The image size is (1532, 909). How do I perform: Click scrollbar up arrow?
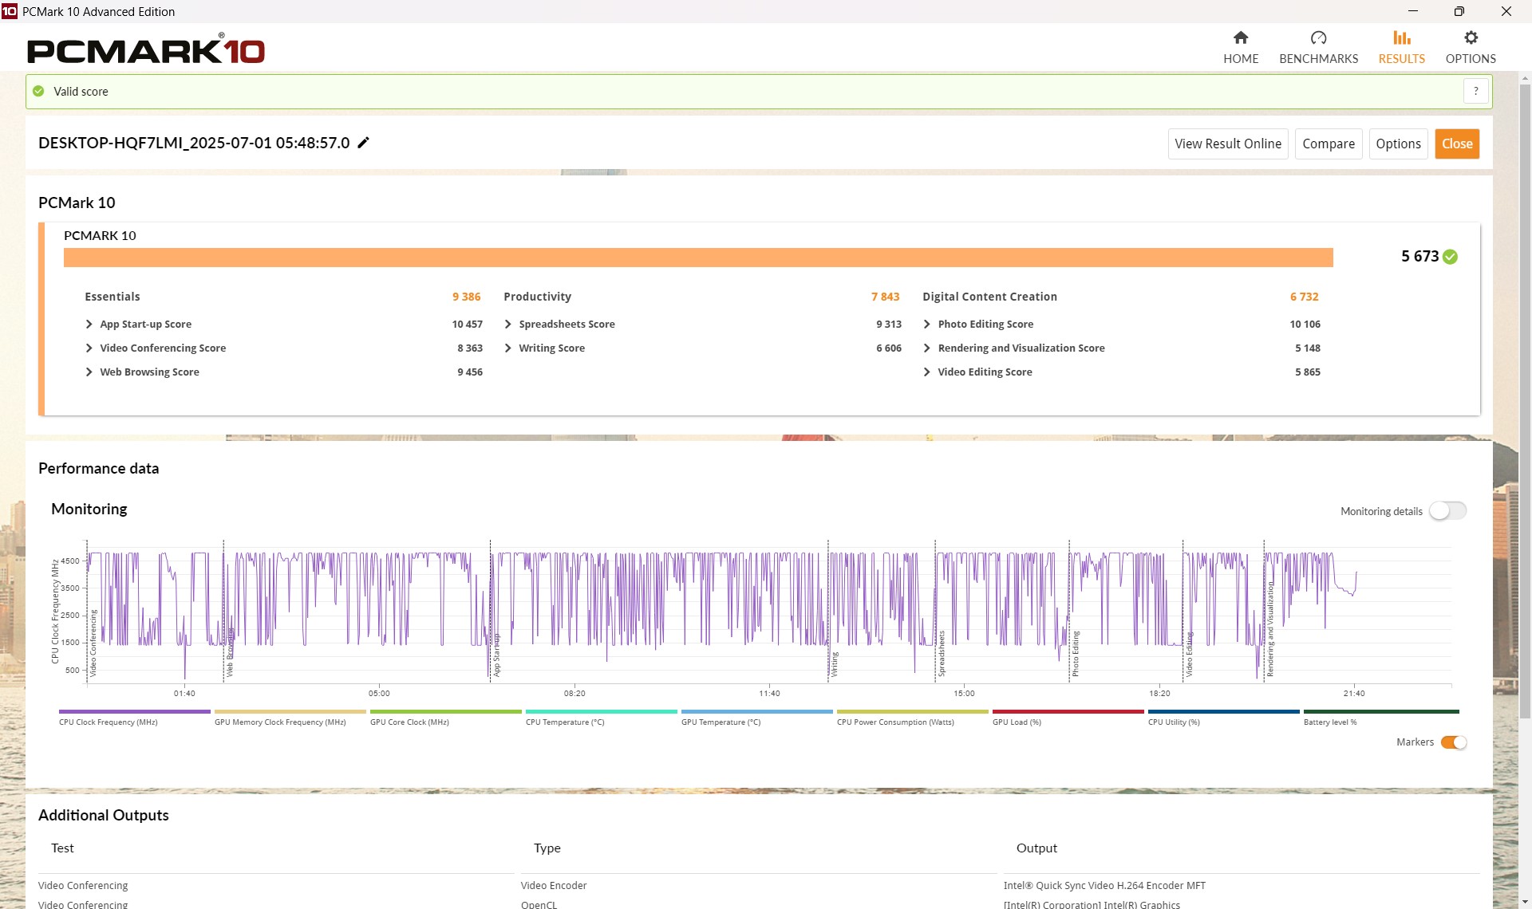[x=1525, y=78]
